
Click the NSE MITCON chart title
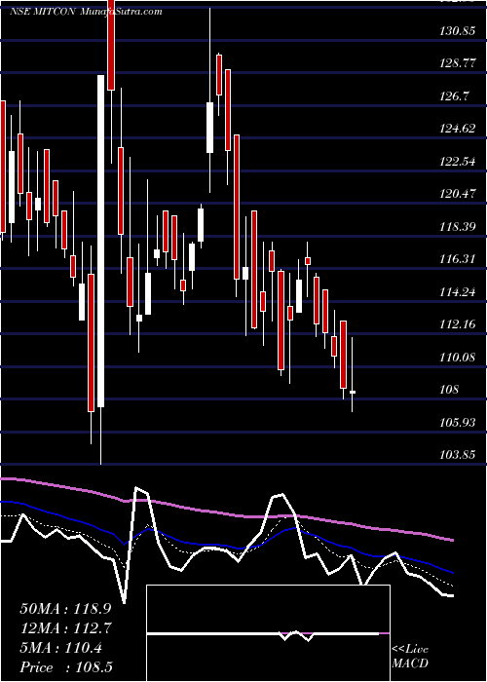click(x=86, y=12)
